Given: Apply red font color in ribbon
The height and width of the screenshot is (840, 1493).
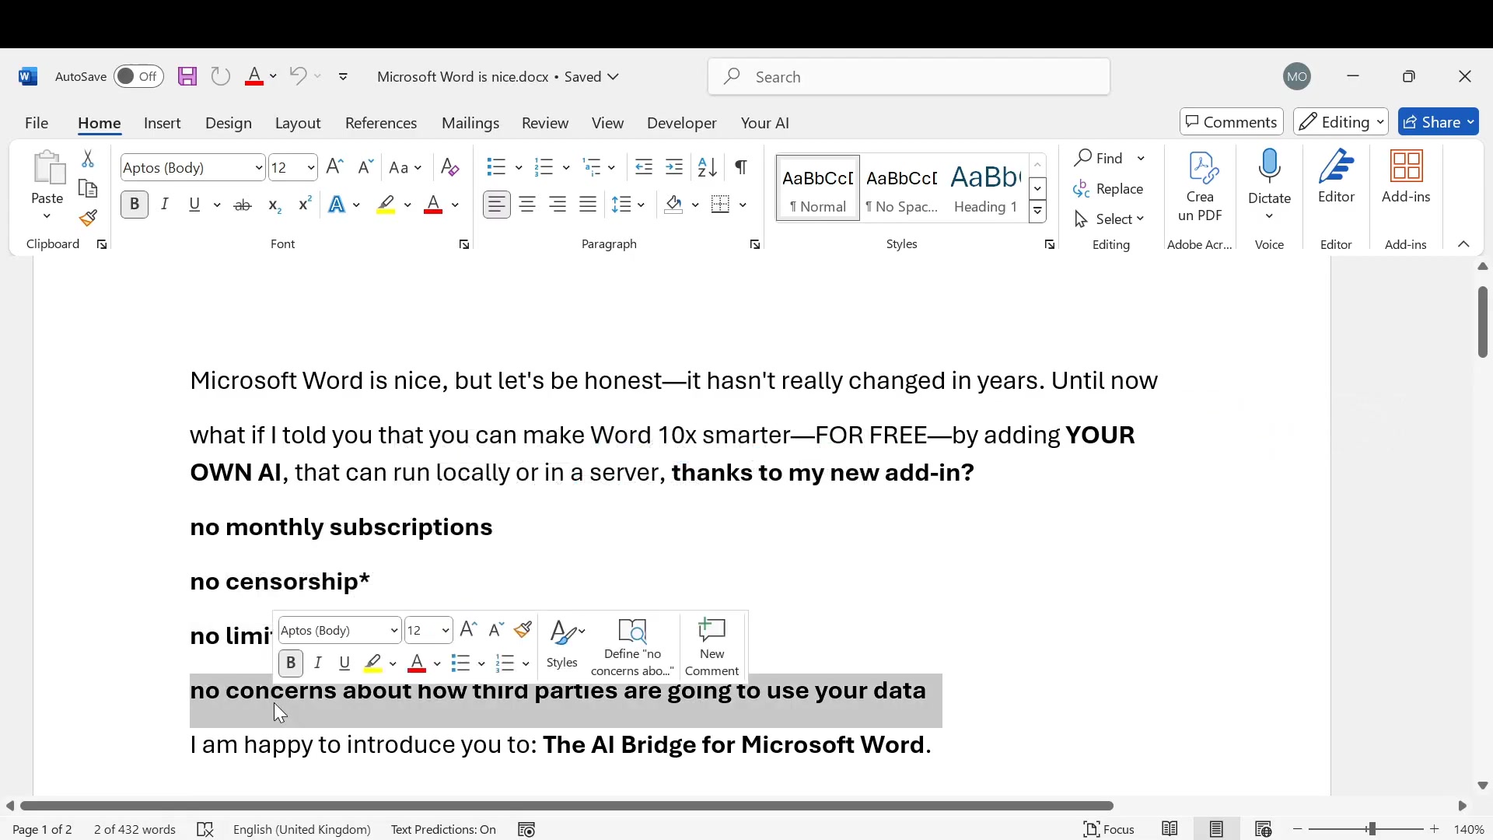Looking at the screenshot, I should [433, 205].
